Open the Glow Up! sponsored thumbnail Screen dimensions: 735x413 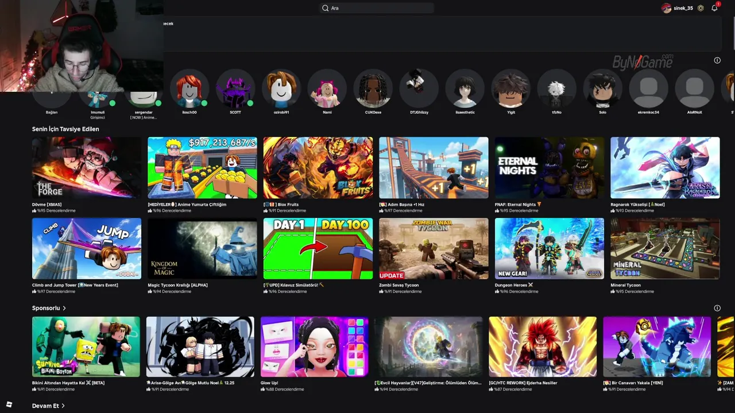click(315, 346)
